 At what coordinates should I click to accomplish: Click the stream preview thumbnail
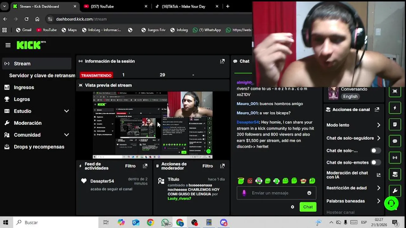point(153,125)
